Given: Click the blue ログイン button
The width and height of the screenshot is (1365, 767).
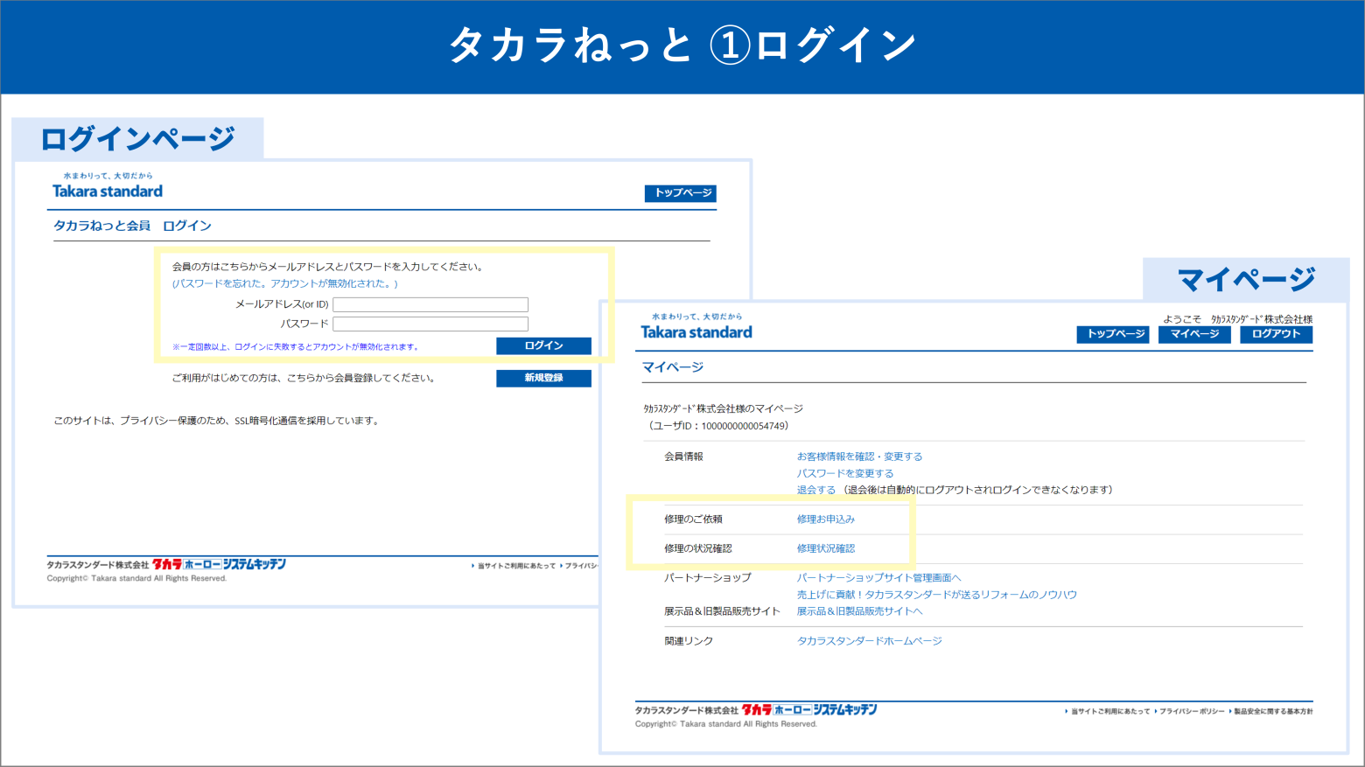Looking at the screenshot, I should coord(543,345).
